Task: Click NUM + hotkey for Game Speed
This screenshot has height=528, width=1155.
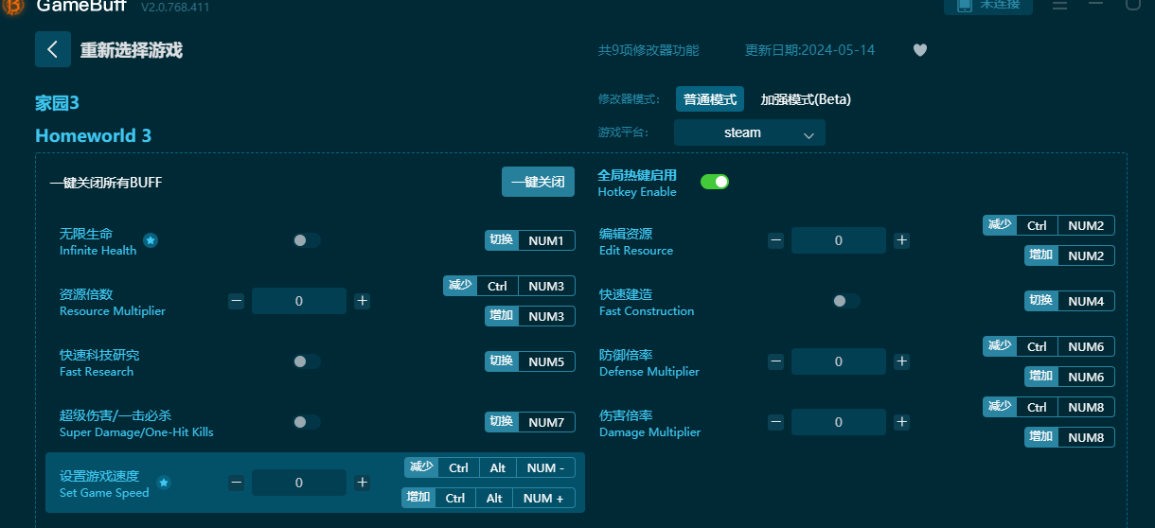Action: coord(543,498)
